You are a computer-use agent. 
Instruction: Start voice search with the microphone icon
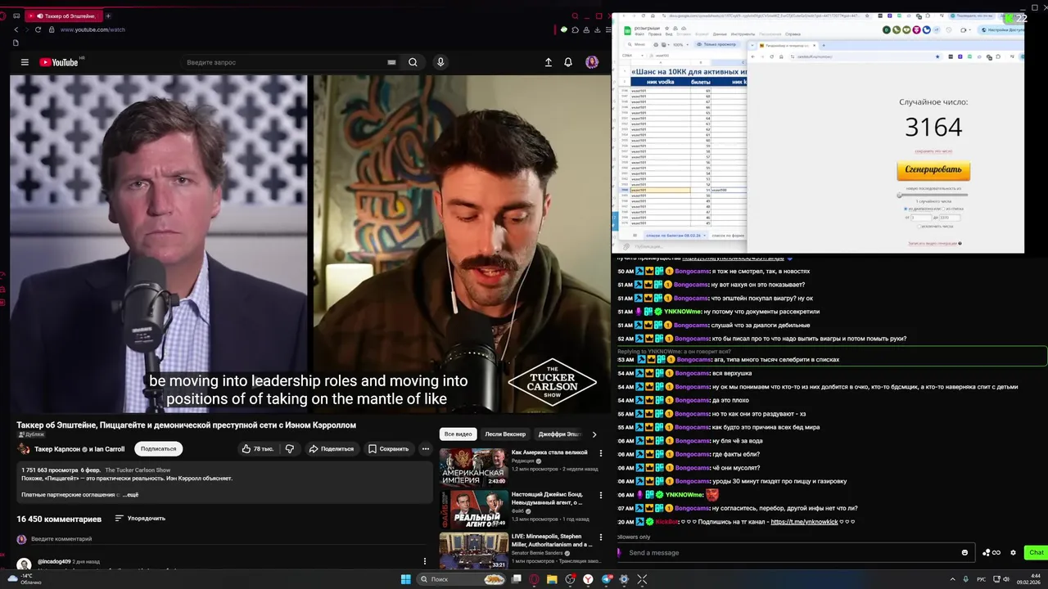[x=440, y=62]
